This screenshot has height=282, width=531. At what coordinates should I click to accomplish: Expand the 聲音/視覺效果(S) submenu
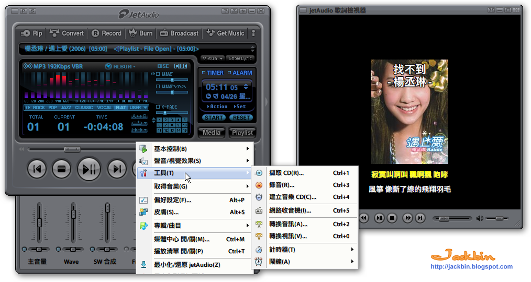196,161
